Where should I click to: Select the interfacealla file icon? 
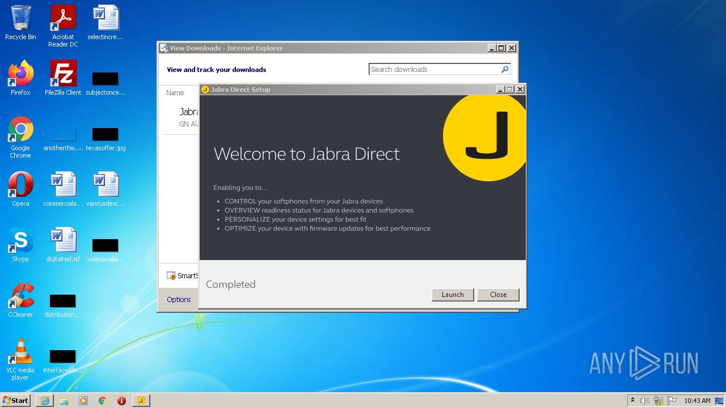pos(63,361)
